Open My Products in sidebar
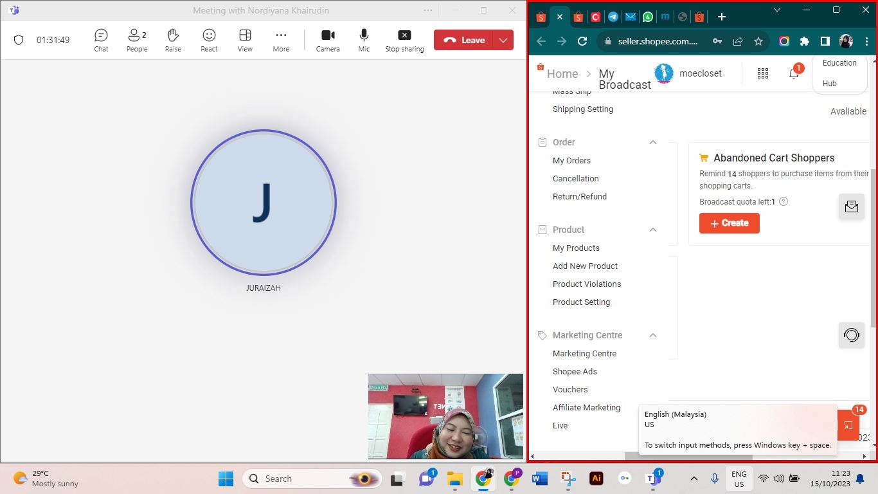This screenshot has width=878, height=494. 576,248
